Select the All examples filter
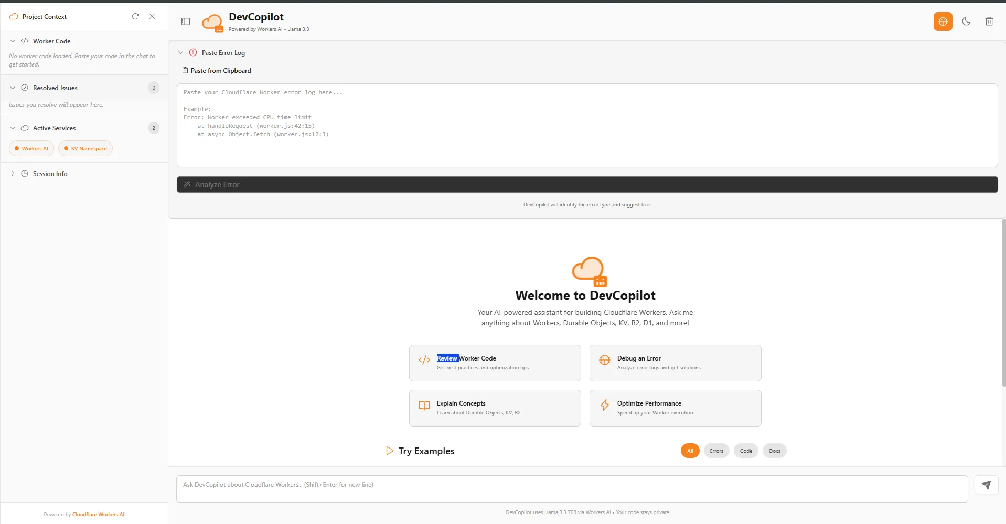The height and width of the screenshot is (524, 1006). click(690, 451)
